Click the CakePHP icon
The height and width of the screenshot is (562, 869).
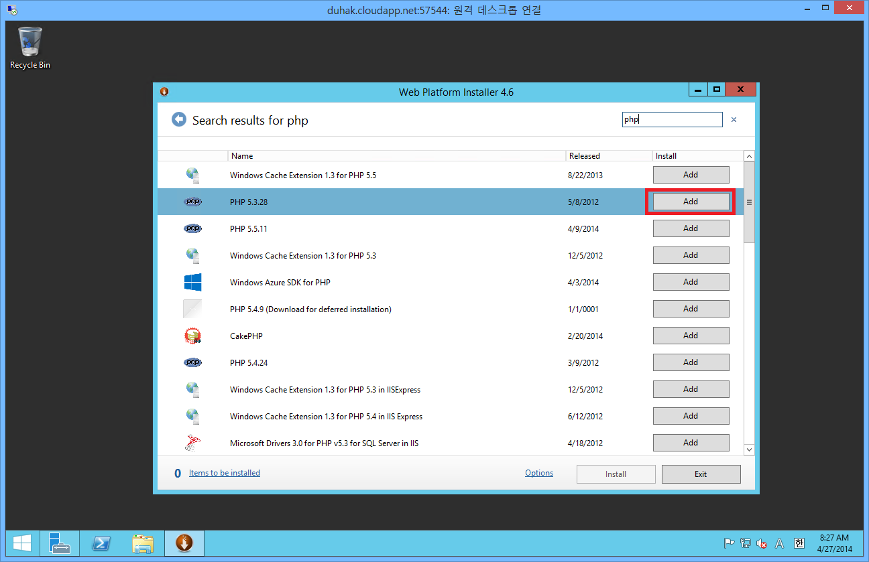pyautogui.click(x=192, y=336)
